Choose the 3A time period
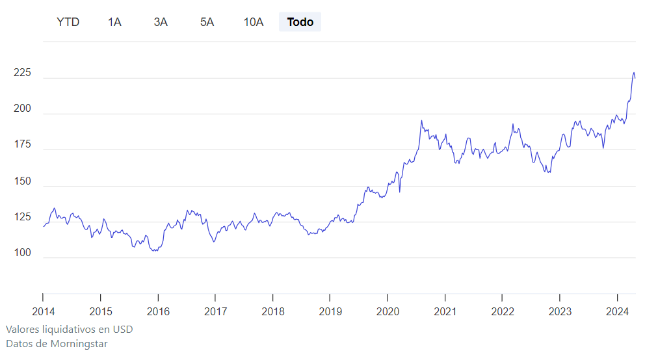This screenshot has width=658, height=351. [x=161, y=22]
